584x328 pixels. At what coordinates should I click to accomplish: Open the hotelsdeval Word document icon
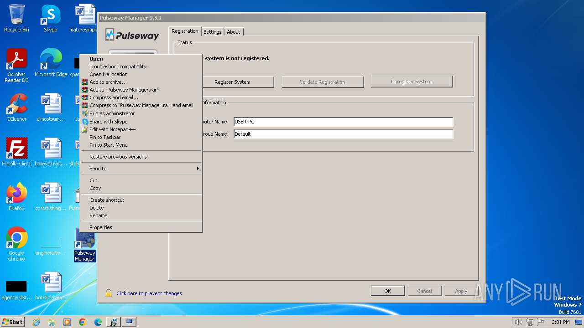[51, 286]
